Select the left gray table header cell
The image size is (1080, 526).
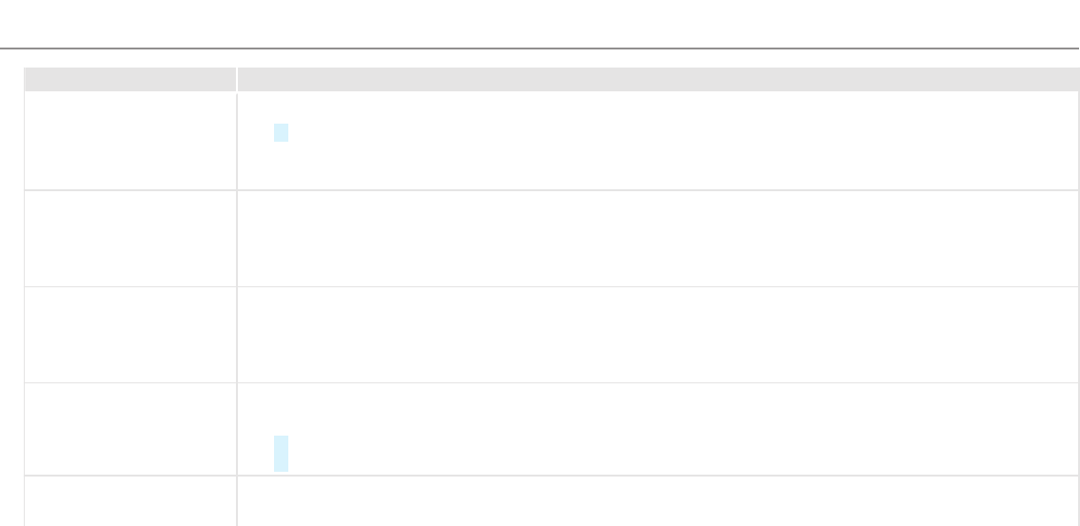[129, 79]
